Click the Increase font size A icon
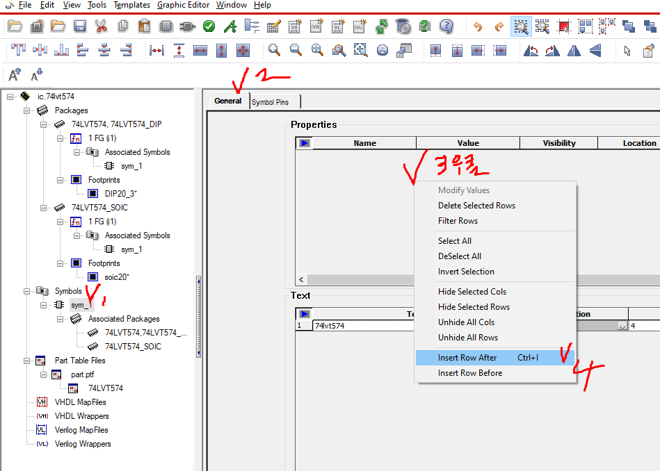The image size is (660, 471). click(x=15, y=75)
